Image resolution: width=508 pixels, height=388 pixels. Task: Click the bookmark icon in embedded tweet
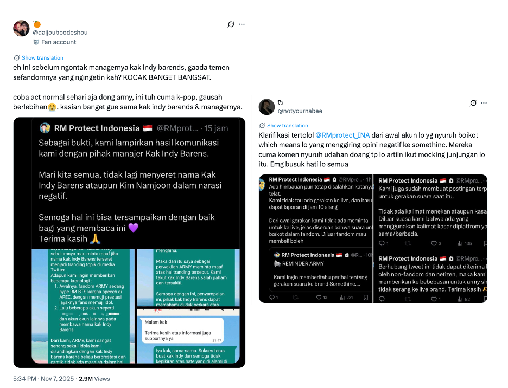[366, 298]
